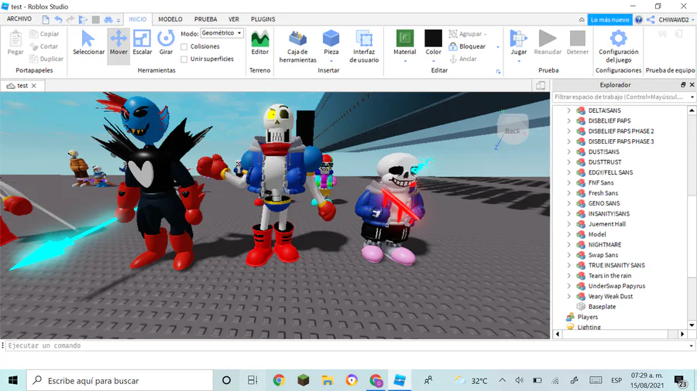697x391 pixels.
Task: Select the INICIO ribbon tab
Action: (137, 19)
